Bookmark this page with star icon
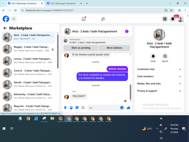189x142 pixels. click(171, 10)
